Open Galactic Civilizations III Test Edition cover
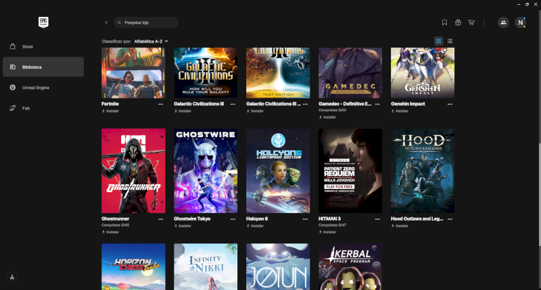The image size is (541, 290). [278, 73]
